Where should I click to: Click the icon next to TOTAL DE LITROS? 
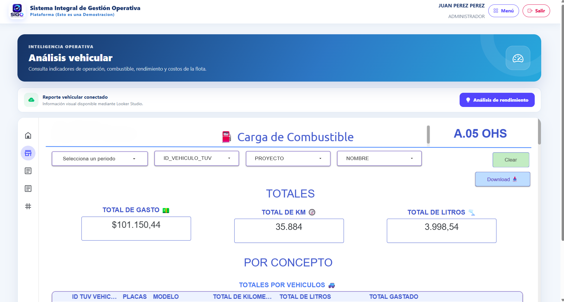coord(472,212)
